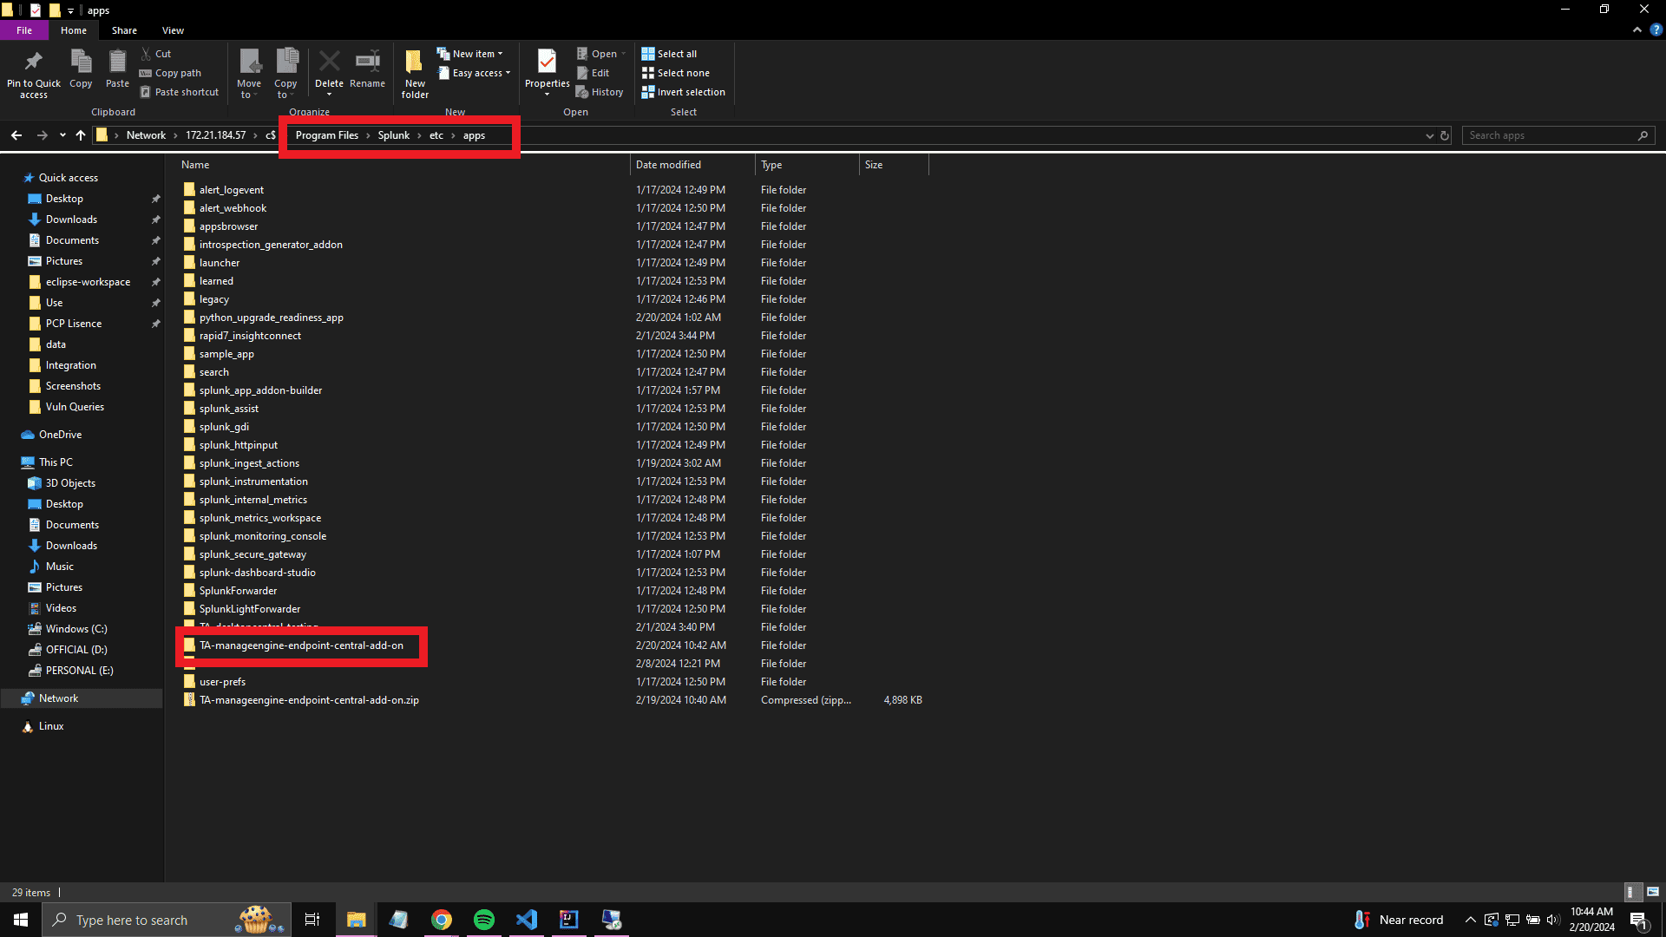Open the File menu

click(x=24, y=30)
